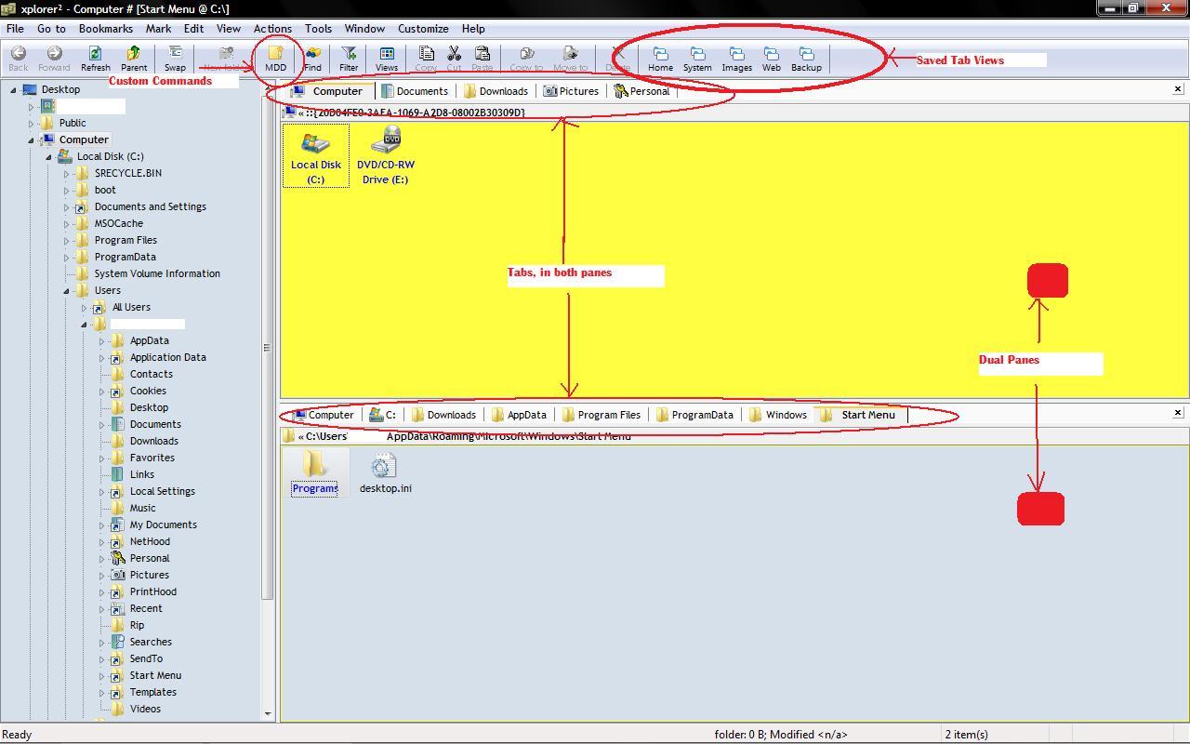Go to Parent folder icon

pos(134,59)
